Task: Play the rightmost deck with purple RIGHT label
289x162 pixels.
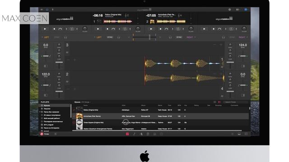Action: point(204,29)
